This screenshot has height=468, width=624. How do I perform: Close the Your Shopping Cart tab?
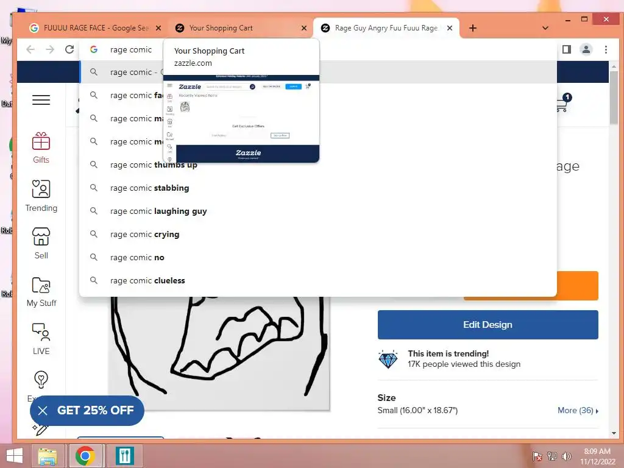[304, 28]
